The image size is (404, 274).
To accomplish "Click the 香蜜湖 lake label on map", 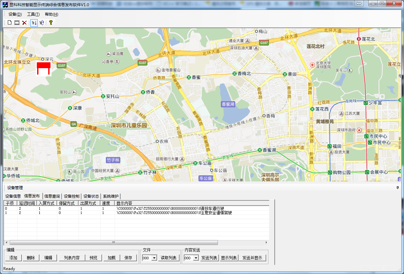I will click(x=228, y=104).
